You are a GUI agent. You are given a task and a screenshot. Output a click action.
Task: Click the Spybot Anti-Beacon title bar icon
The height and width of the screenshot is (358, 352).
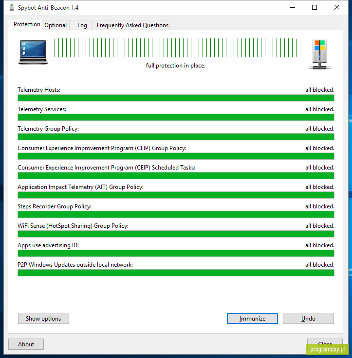click(12, 8)
